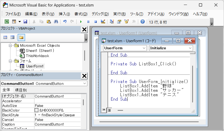Click the AutoSize value False
Image resolution: width=224 pixels, height=131 pixels.
click(57, 106)
